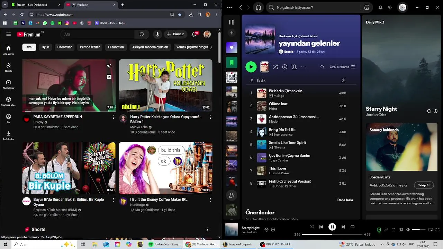Screen dimensions: 443x249
Task: Go to previous track in Spotify
Action: [x=321, y=227]
